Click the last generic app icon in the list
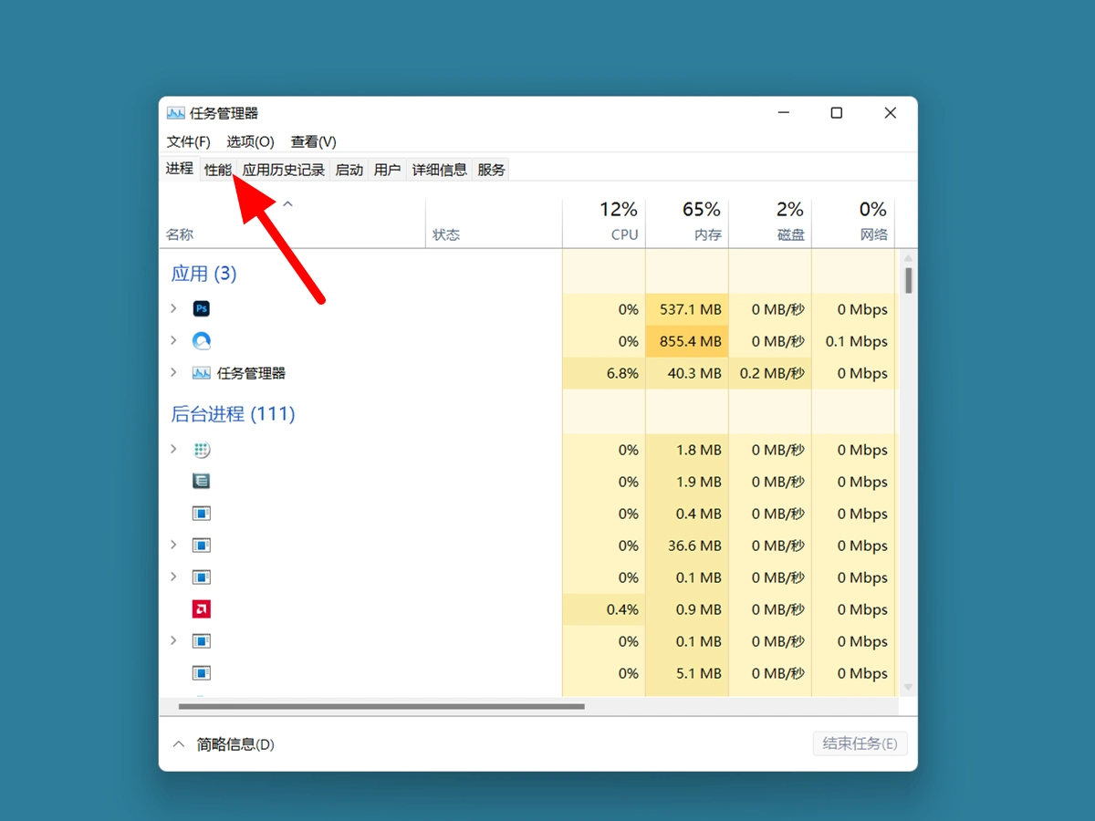The width and height of the screenshot is (1095, 821). point(201,672)
